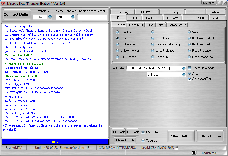Image resolution: width=228 pixels, height=156 pixels.
Task: Click the Start Button
Action: [181, 136]
